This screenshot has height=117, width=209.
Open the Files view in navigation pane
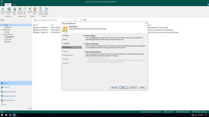pos(16,105)
